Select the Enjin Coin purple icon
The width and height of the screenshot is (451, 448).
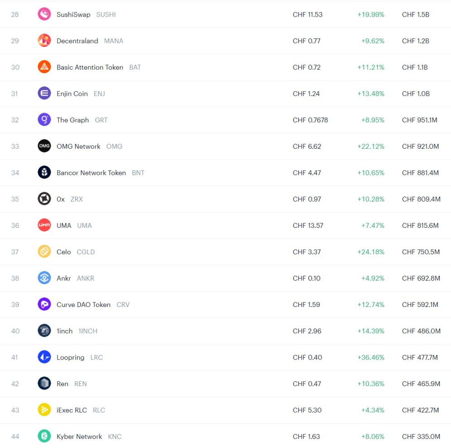pos(44,93)
